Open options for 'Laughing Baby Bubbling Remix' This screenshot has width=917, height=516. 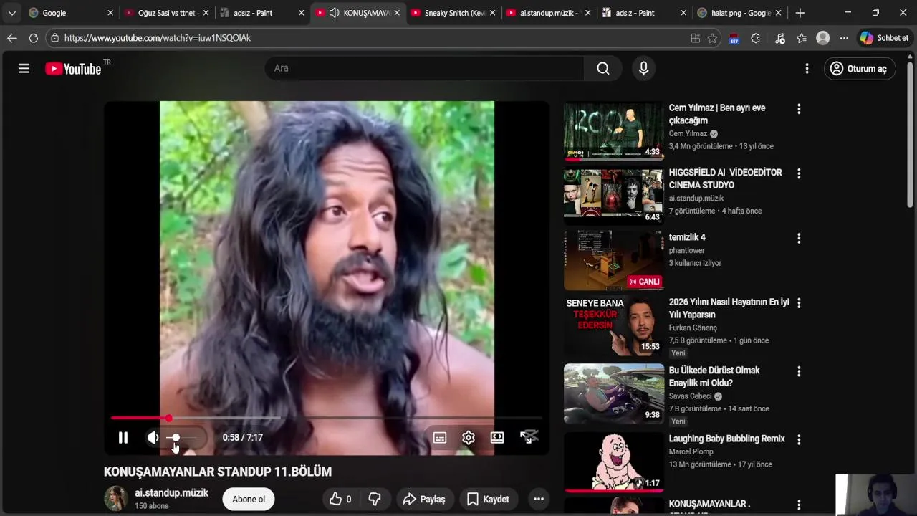tap(799, 439)
